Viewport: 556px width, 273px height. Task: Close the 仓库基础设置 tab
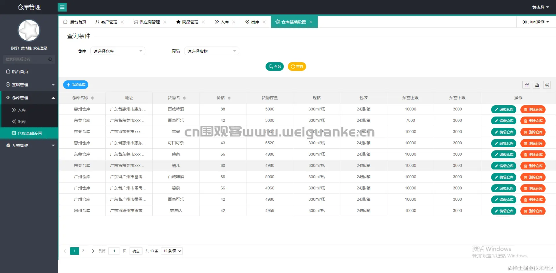click(x=311, y=22)
